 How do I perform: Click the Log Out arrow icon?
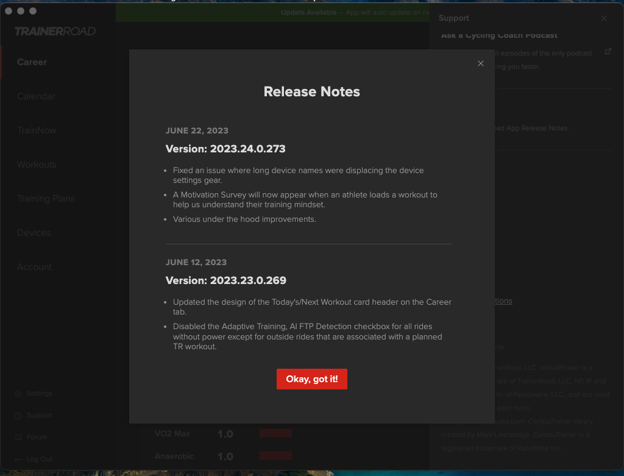tap(18, 460)
